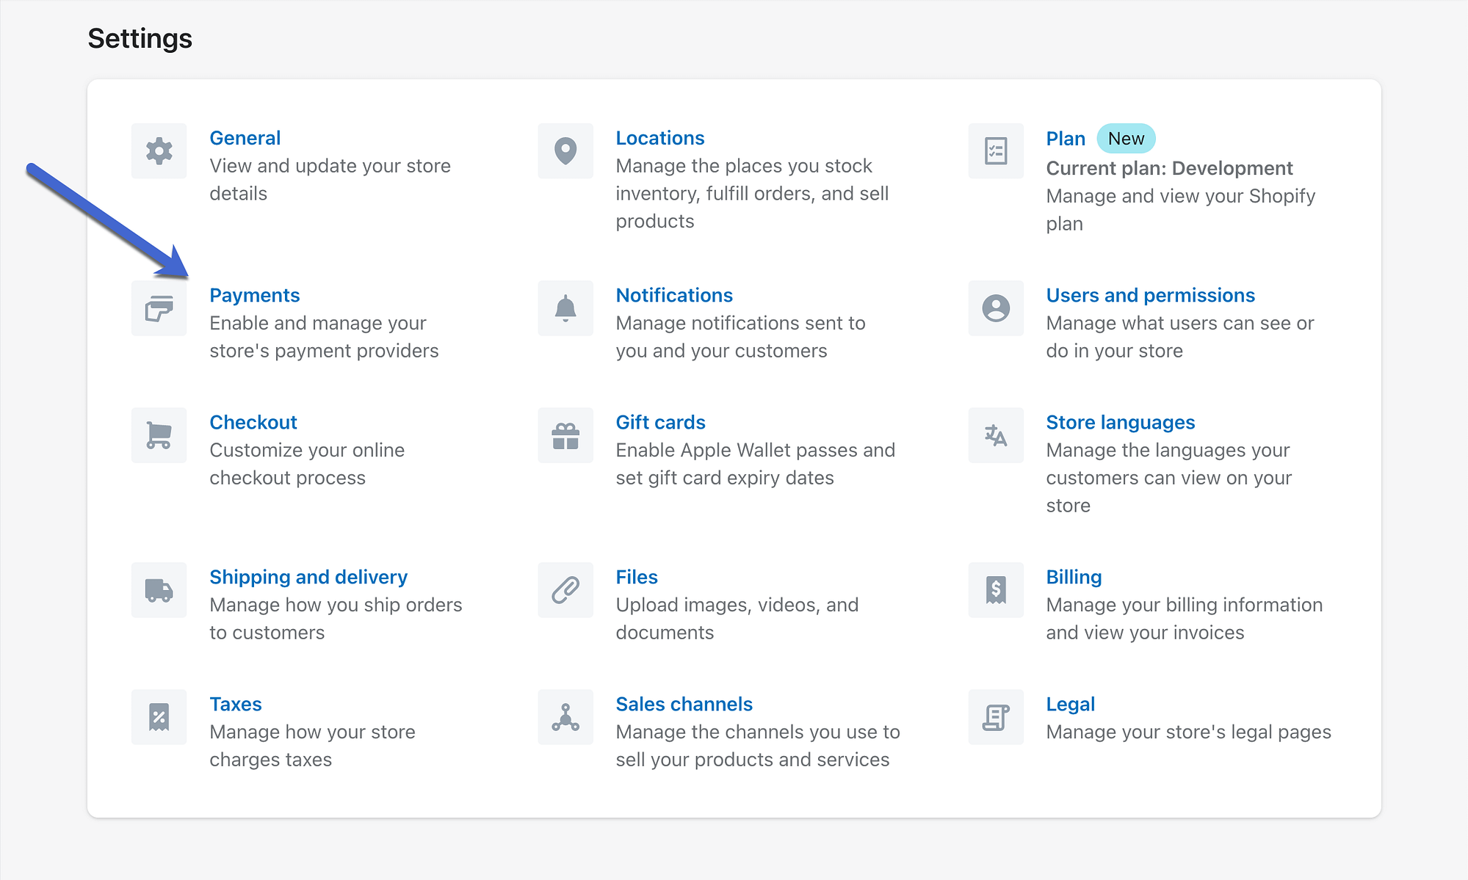Viewport: 1468px width, 880px height.
Task: Click the Plan New badge label
Action: (x=1127, y=137)
